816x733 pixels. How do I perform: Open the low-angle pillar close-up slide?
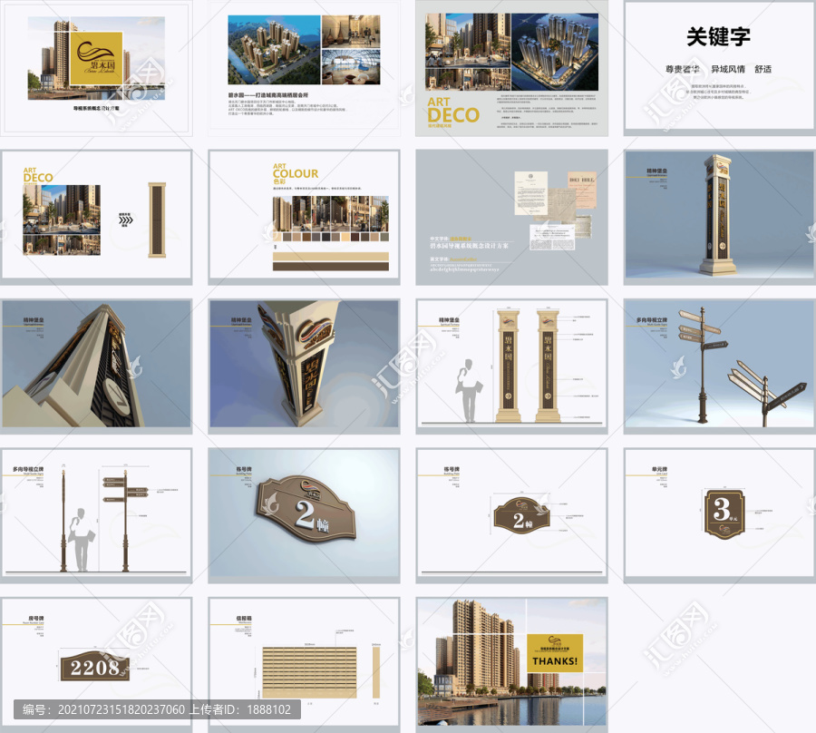coord(96,366)
